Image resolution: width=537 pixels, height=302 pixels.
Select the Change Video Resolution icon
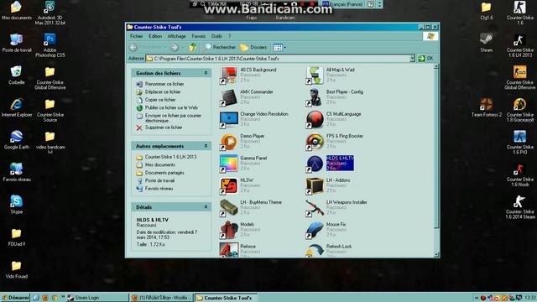pyautogui.click(x=229, y=119)
